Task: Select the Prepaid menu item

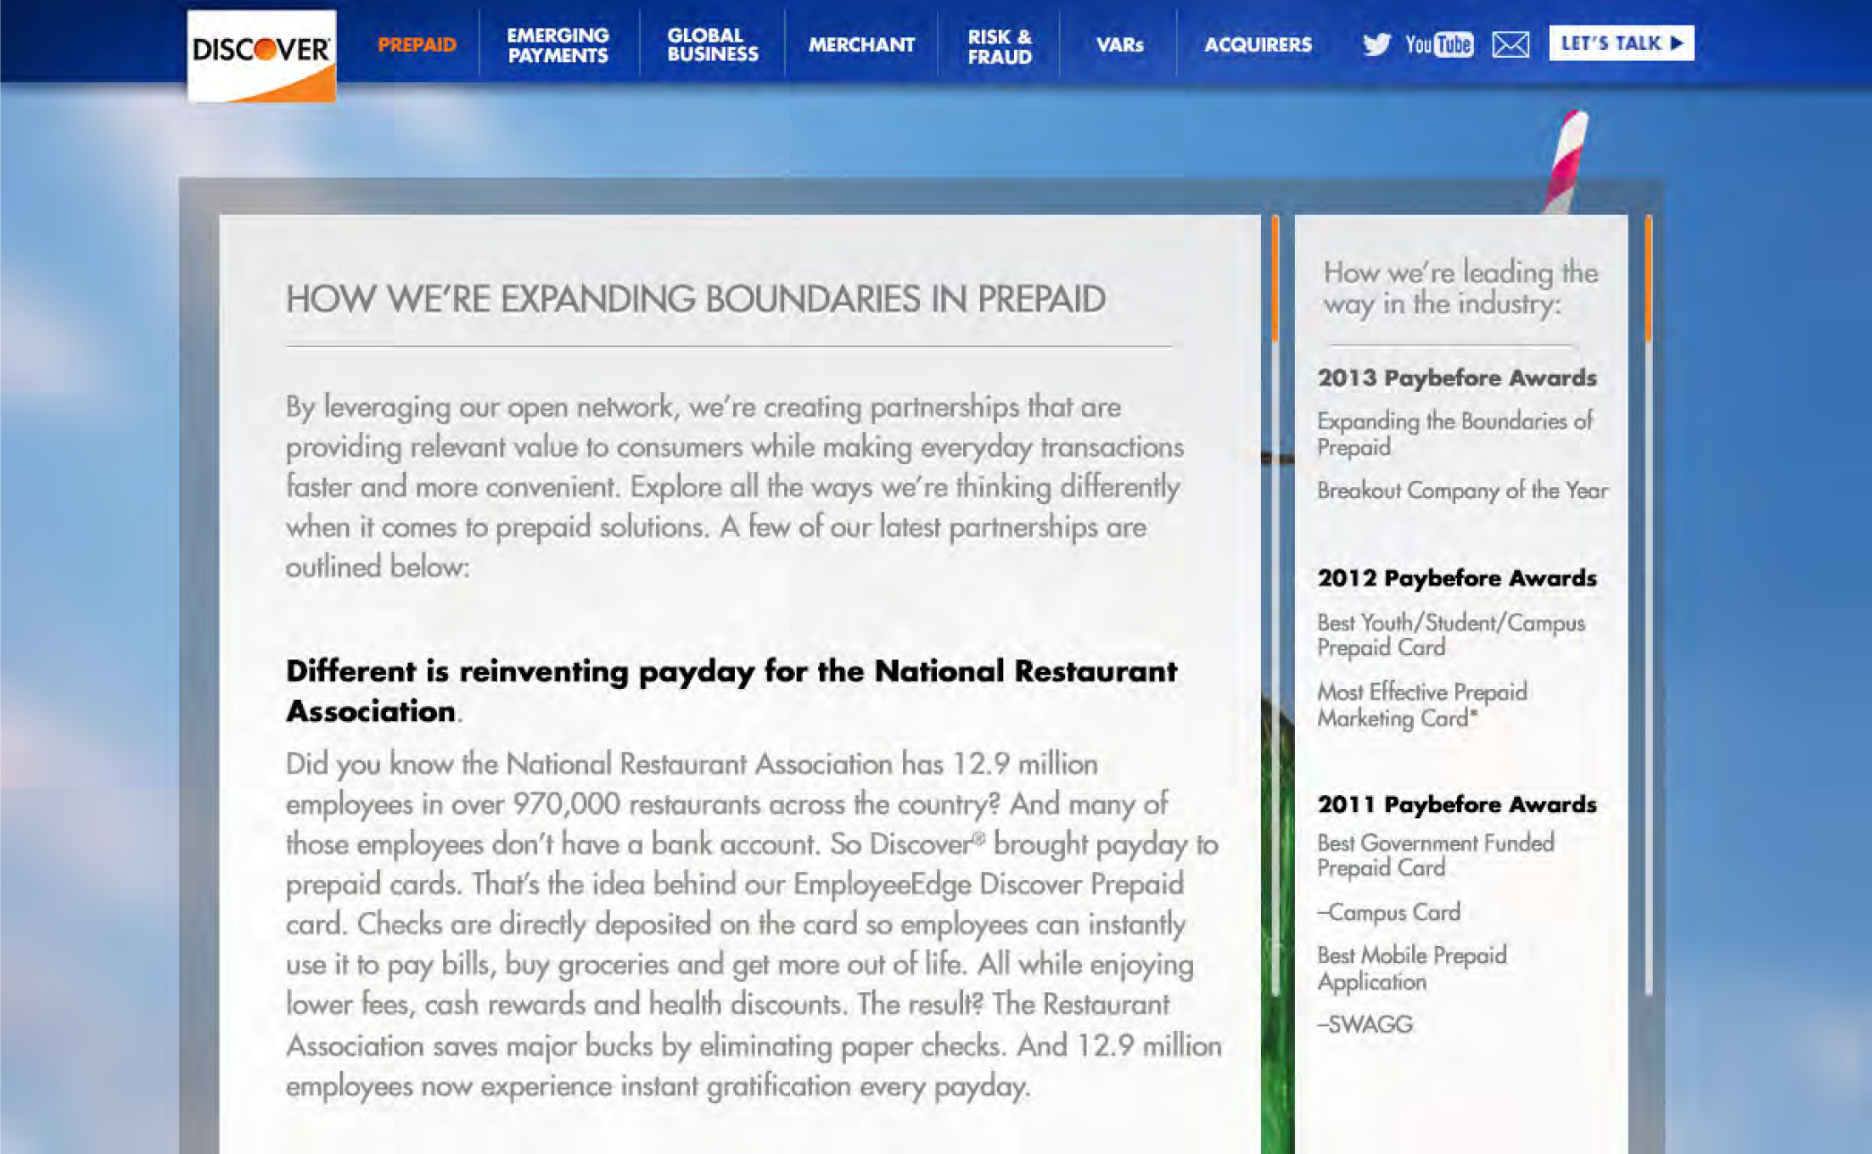Action: (x=417, y=45)
